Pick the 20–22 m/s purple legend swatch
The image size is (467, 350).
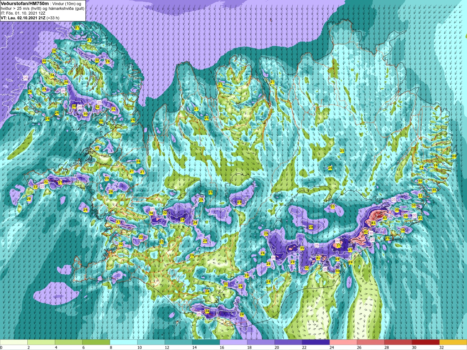288,342
